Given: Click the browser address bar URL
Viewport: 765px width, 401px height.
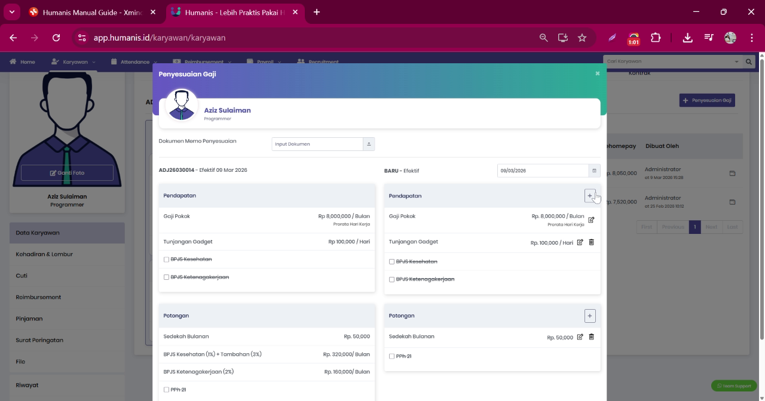Looking at the screenshot, I should pos(160,38).
